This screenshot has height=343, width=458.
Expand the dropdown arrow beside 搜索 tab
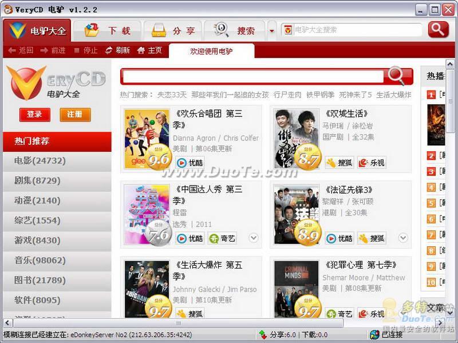tap(271, 31)
